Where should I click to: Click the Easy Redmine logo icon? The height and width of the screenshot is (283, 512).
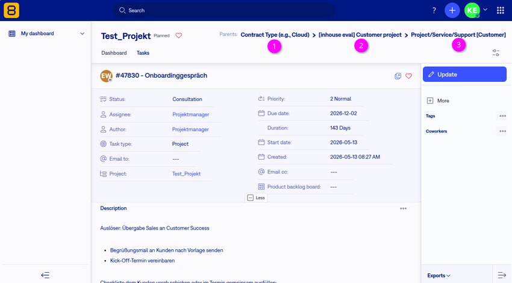11,10
